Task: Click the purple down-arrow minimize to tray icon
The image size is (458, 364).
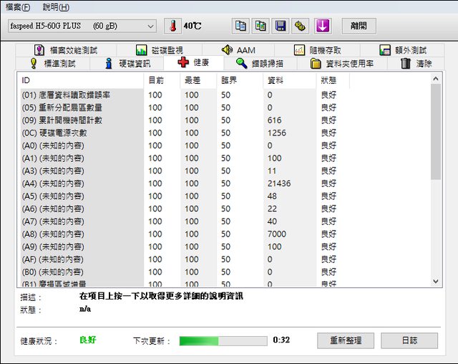Action: point(323,26)
